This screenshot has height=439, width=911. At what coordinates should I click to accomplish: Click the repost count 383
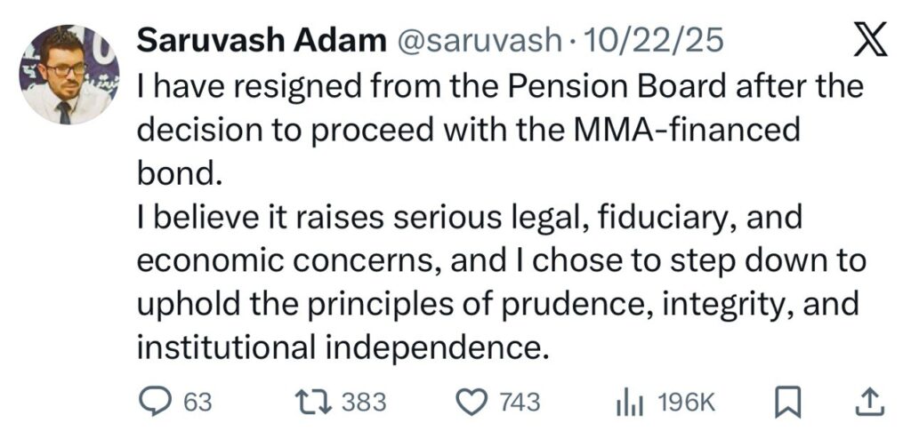[x=364, y=403]
